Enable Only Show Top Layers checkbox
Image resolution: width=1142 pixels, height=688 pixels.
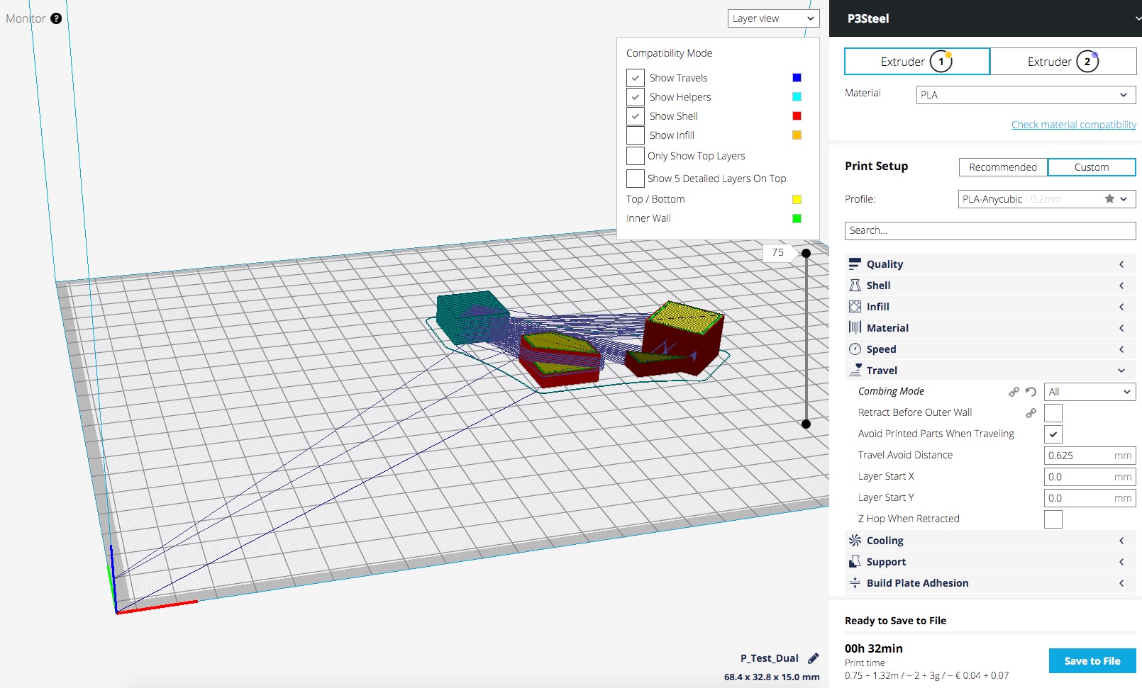click(636, 156)
